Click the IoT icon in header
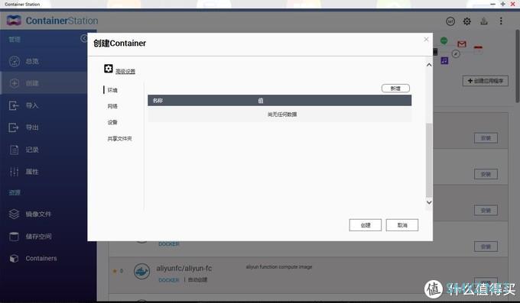Screen dimensions: 520x303 tap(450, 21)
